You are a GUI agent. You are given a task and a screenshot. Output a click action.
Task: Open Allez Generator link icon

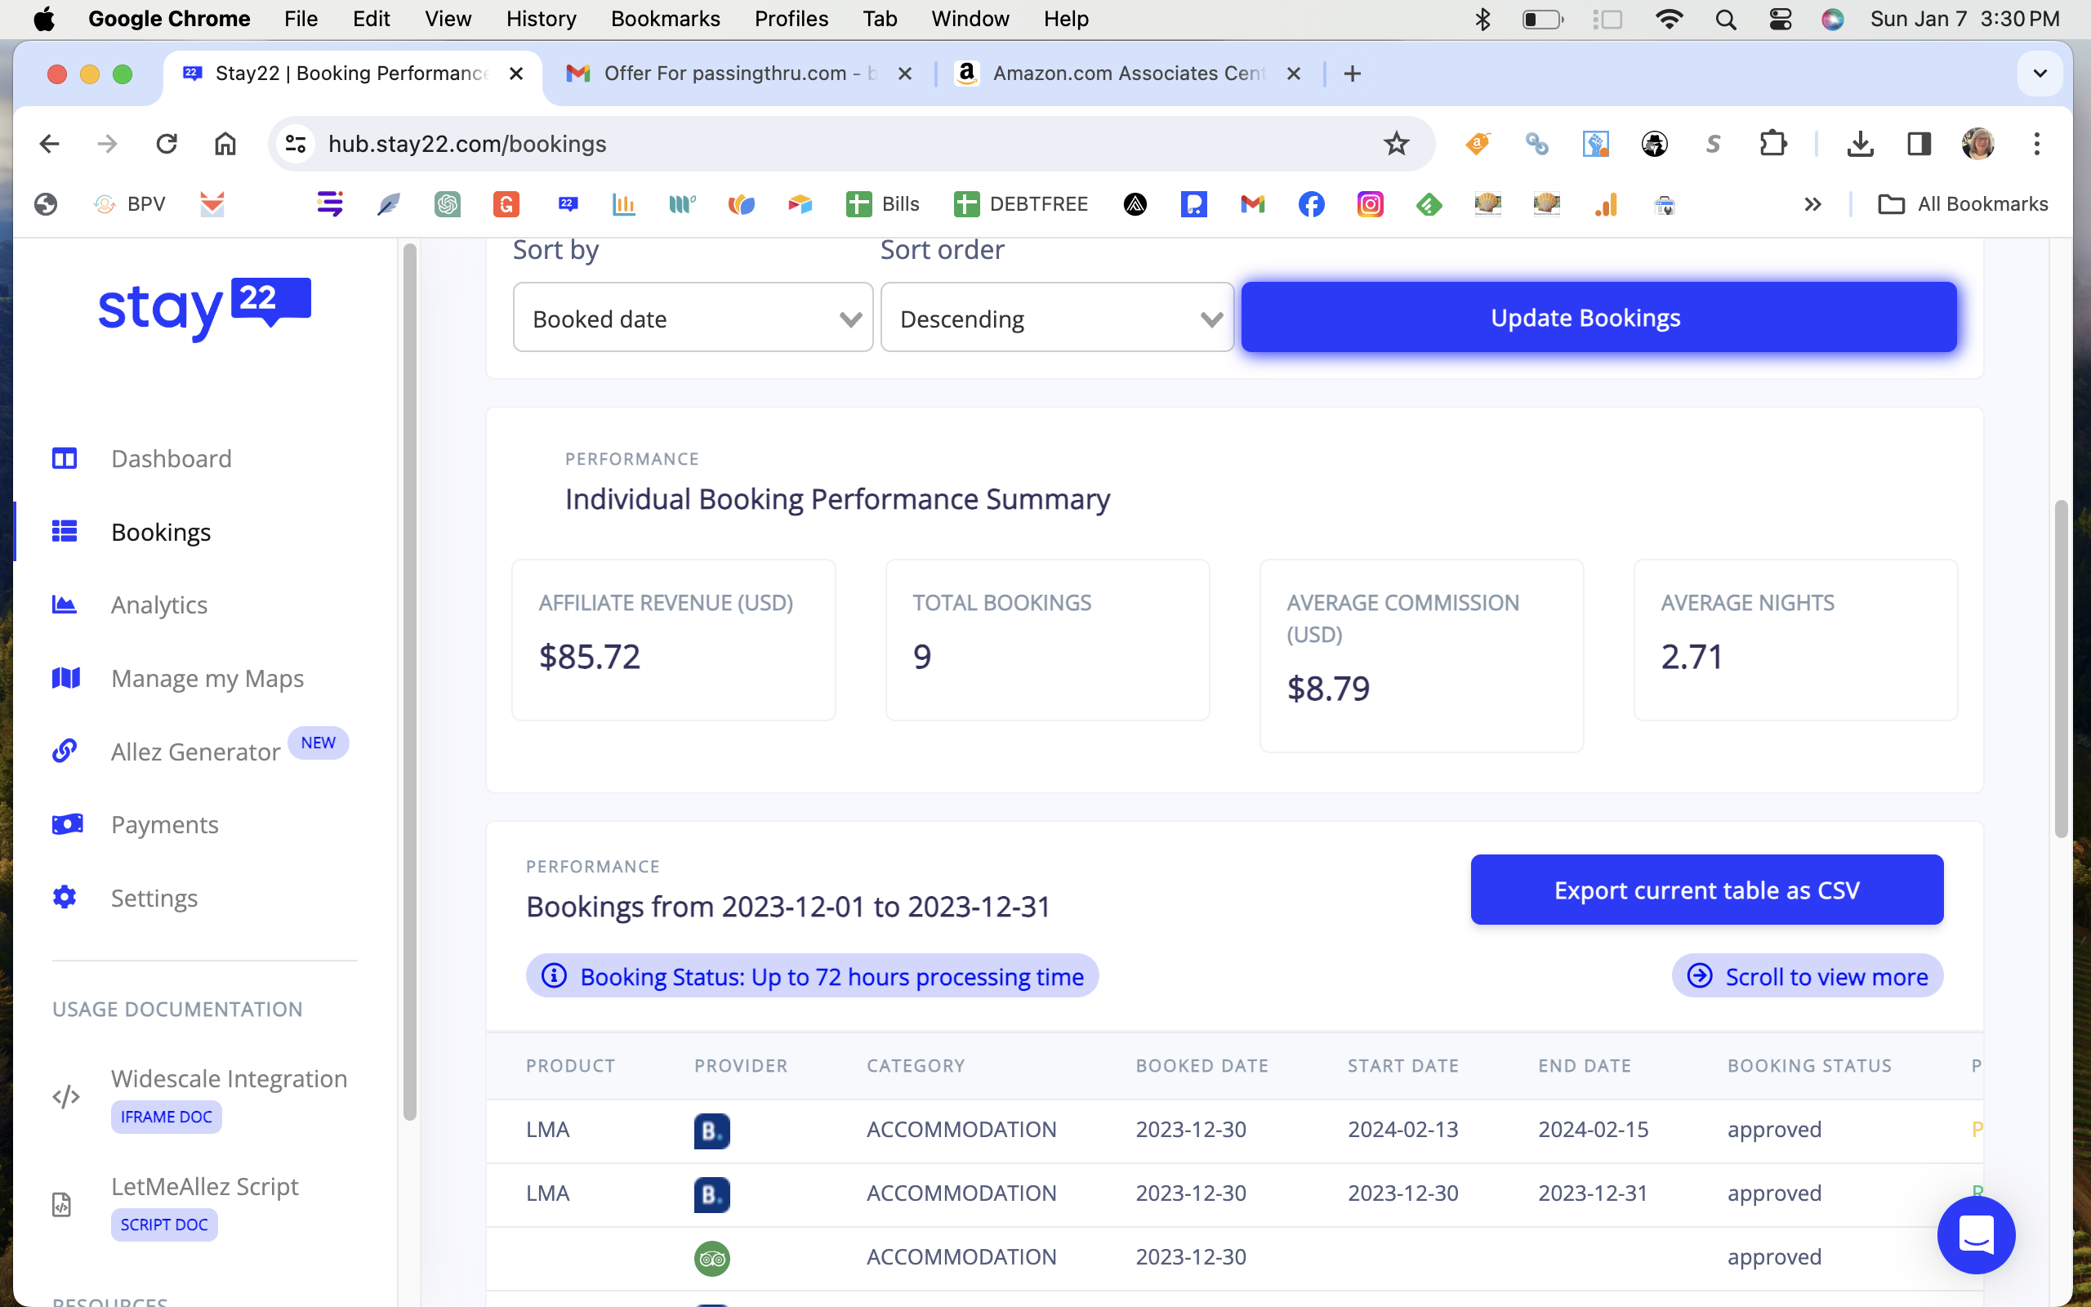coord(65,751)
